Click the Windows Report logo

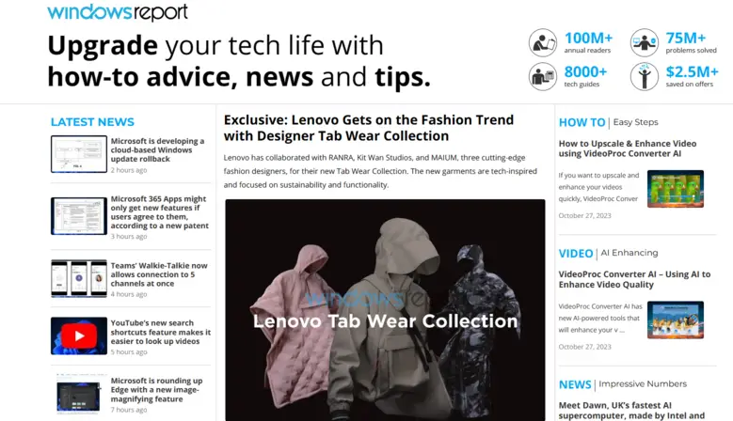pyautogui.click(x=118, y=11)
